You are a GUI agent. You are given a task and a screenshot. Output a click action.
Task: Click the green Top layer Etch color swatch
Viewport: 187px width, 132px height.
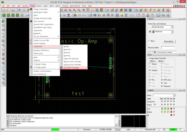162,108
